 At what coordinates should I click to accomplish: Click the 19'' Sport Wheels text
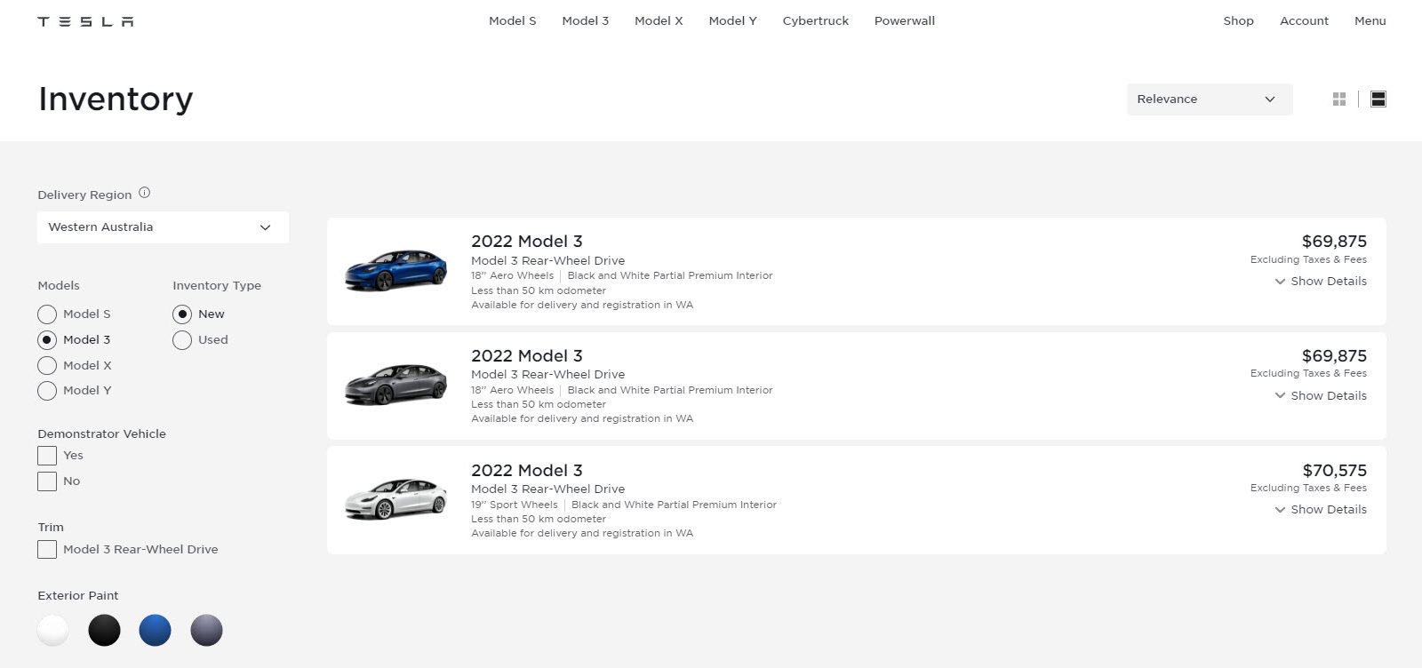(x=515, y=505)
